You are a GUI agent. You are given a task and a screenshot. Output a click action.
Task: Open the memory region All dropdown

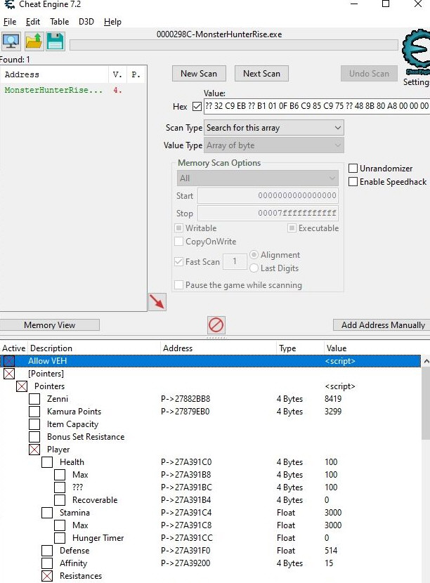click(x=257, y=178)
